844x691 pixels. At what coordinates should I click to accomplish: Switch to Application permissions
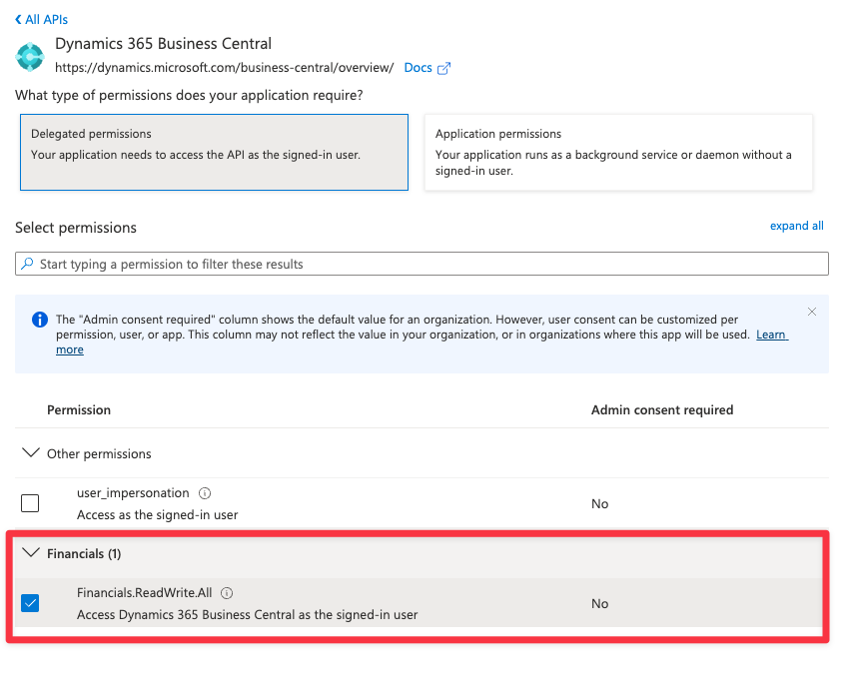pyautogui.click(x=618, y=152)
